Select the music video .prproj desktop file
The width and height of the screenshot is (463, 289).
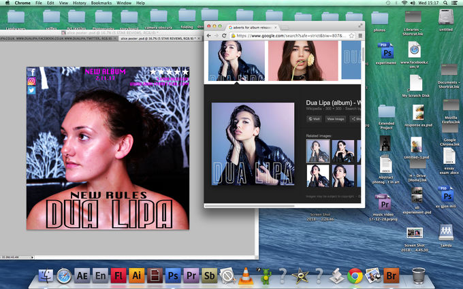(x=383, y=207)
